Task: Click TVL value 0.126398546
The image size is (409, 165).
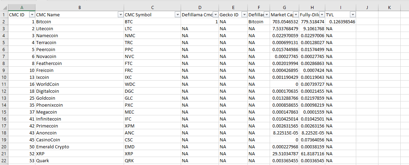Action: (x=341, y=22)
